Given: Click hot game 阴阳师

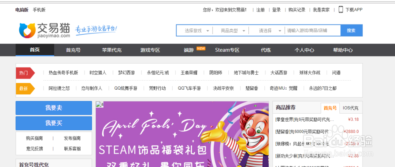Looking at the screenshot, I should (216, 73).
